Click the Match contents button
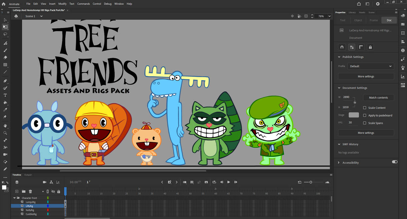This screenshot has width=407, height=219. [x=378, y=98]
